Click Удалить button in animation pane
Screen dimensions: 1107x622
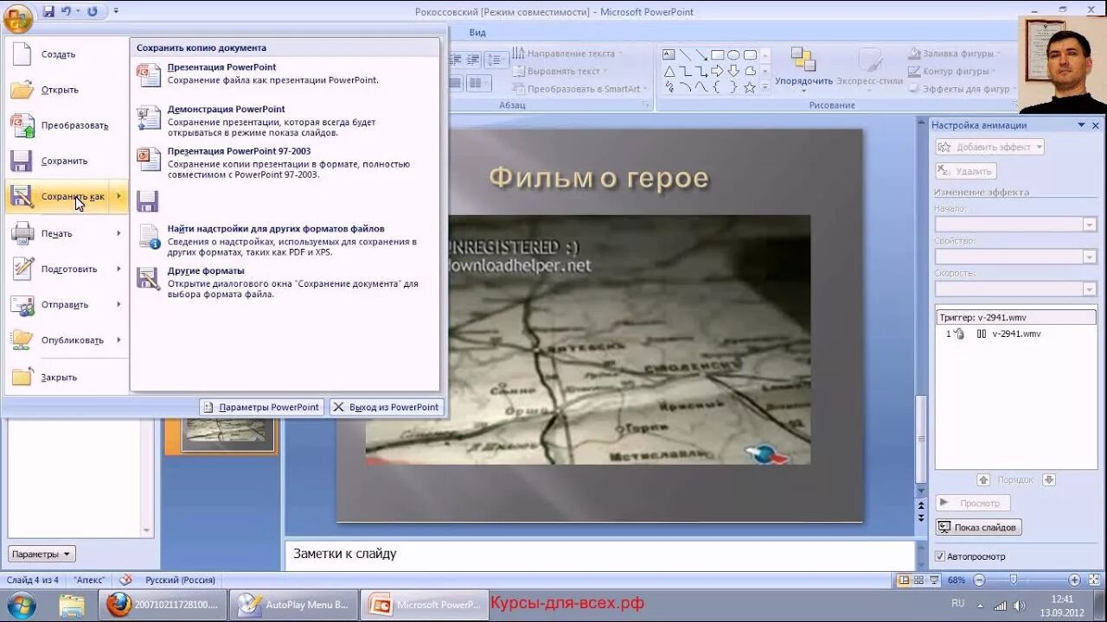[x=966, y=171]
